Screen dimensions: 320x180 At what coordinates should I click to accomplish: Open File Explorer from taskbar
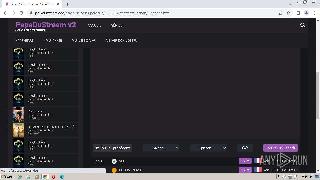[x=28, y=177]
